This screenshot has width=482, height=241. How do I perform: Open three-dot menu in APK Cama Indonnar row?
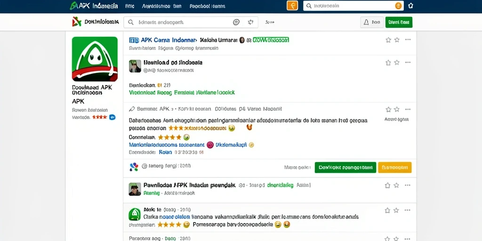click(x=408, y=40)
